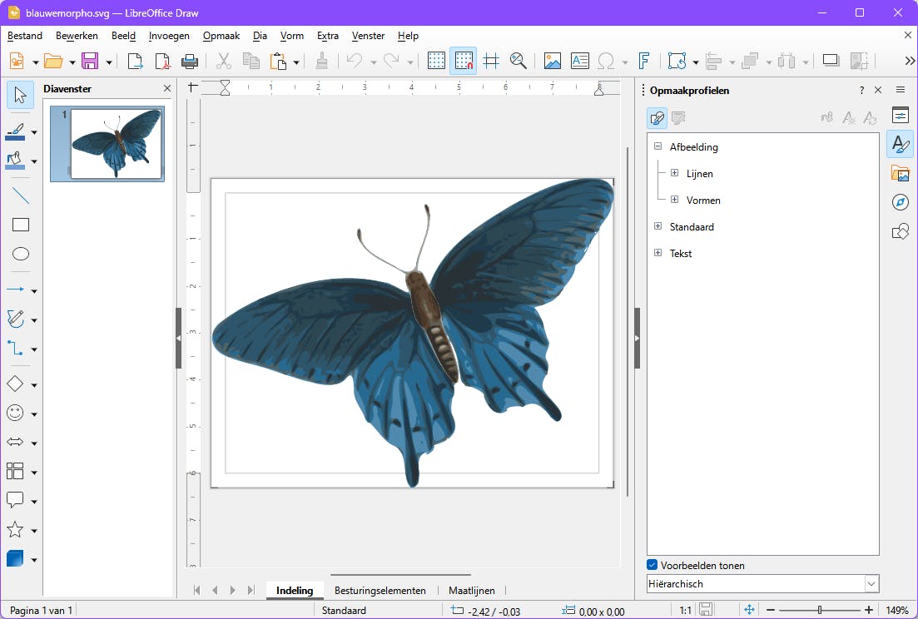Switch to the Maatlijnen layer tab
The height and width of the screenshot is (619, 918).
[471, 591]
